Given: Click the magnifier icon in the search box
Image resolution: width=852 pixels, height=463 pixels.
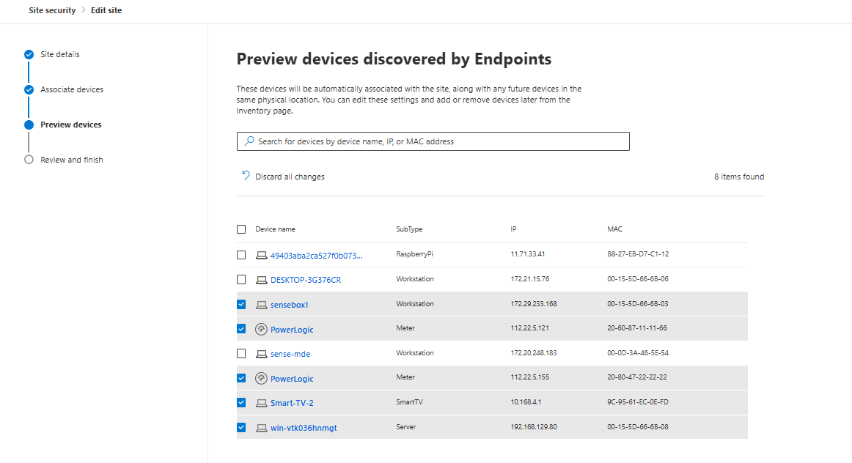Looking at the screenshot, I should [x=249, y=141].
